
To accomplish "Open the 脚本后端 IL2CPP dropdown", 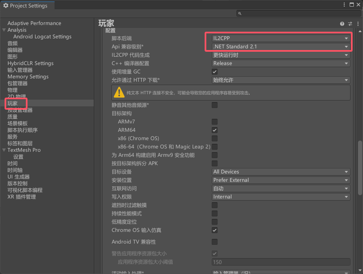I will click(280, 38).
